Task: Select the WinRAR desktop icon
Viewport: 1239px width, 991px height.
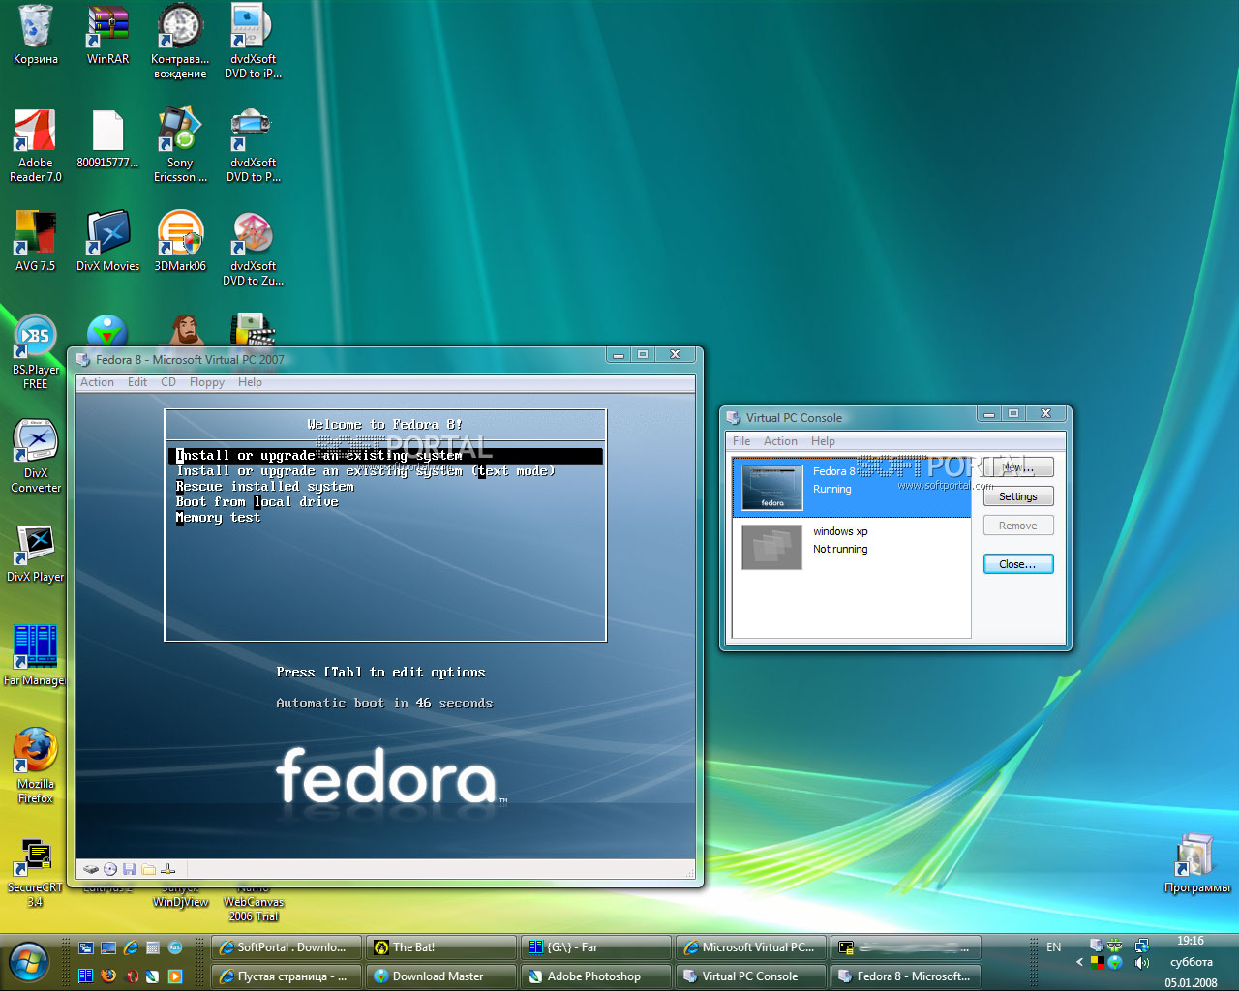Action: pyautogui.click(x=107, y=35)
